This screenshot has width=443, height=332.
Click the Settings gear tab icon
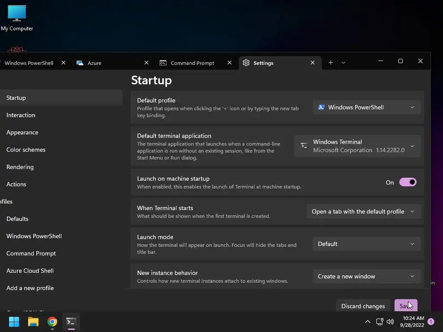[x=246, y=63]
